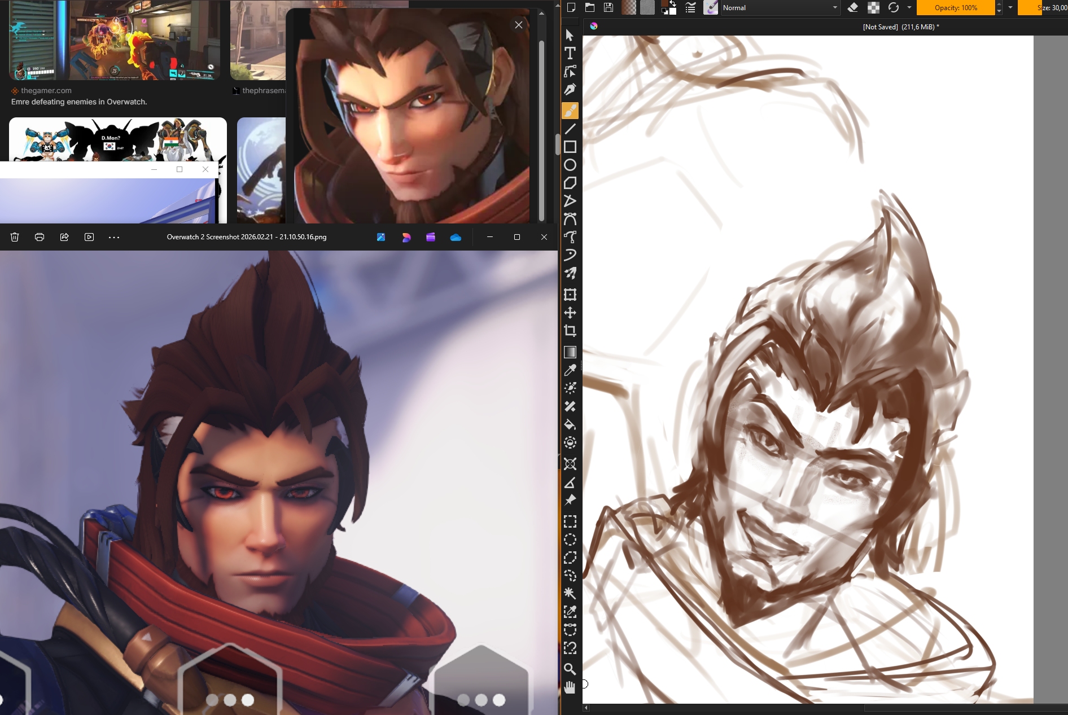Delete the screenshot with trash icon

15,238
